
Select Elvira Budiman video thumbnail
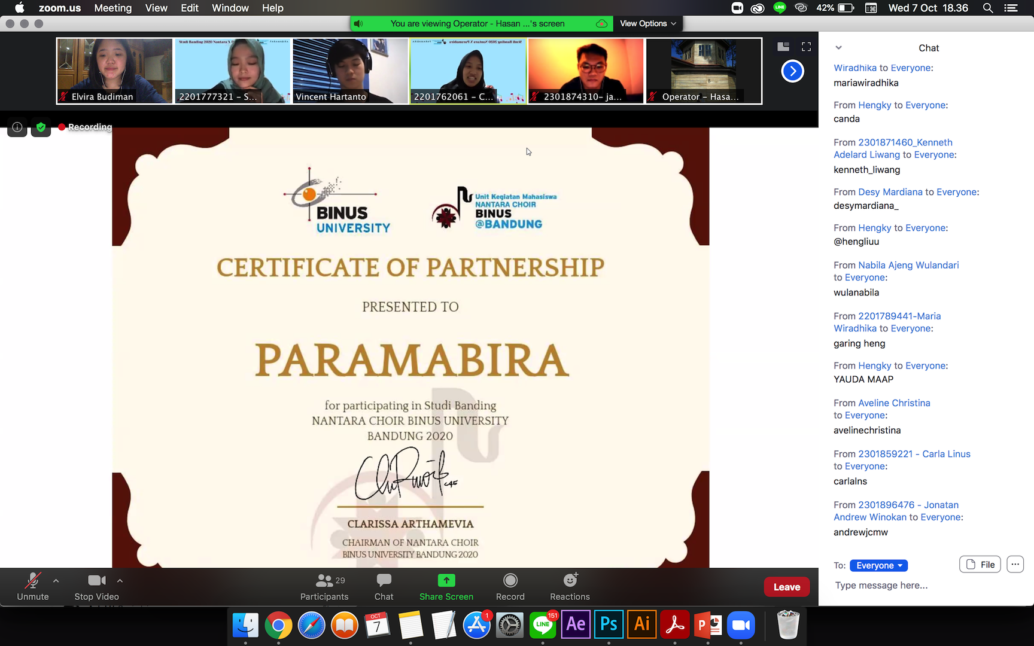pos(114,71)
